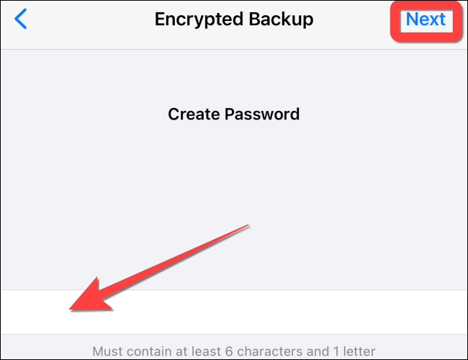
Task: Hit the left-pointing chevron in the header
Action: point(22,19)
